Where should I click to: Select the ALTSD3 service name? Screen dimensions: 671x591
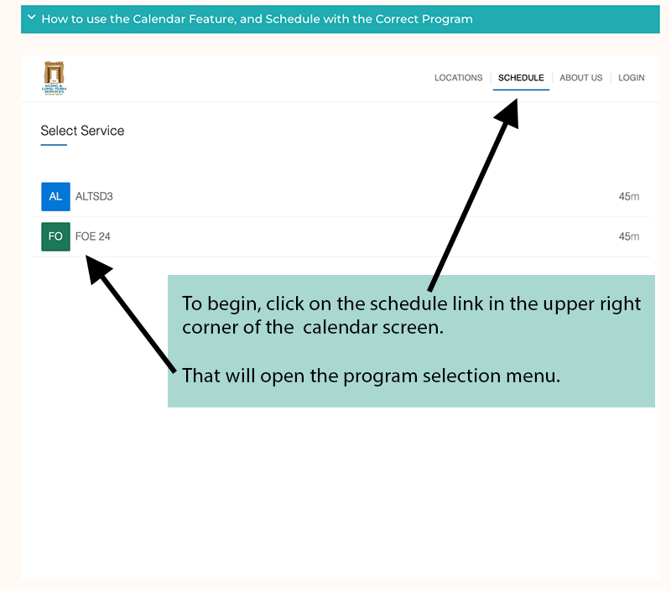[x=94, y=196]
